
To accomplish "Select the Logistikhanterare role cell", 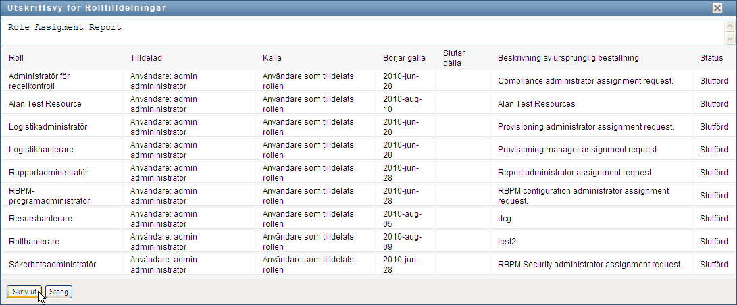I will [61, 150].
